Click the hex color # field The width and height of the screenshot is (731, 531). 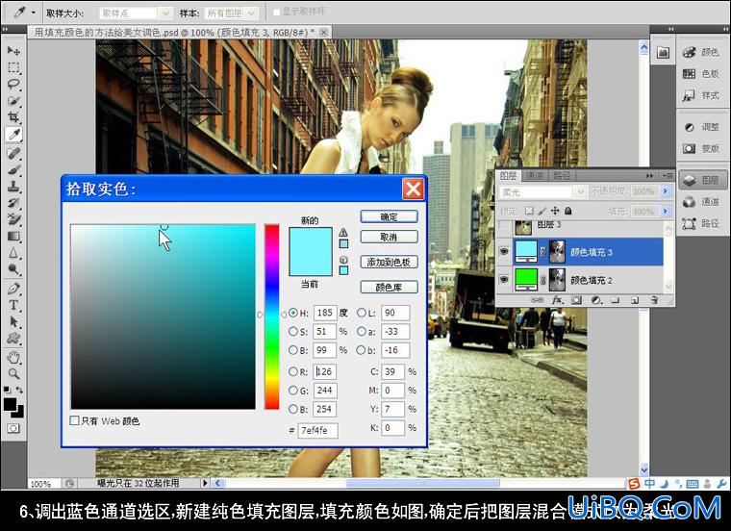coord(318,430)
